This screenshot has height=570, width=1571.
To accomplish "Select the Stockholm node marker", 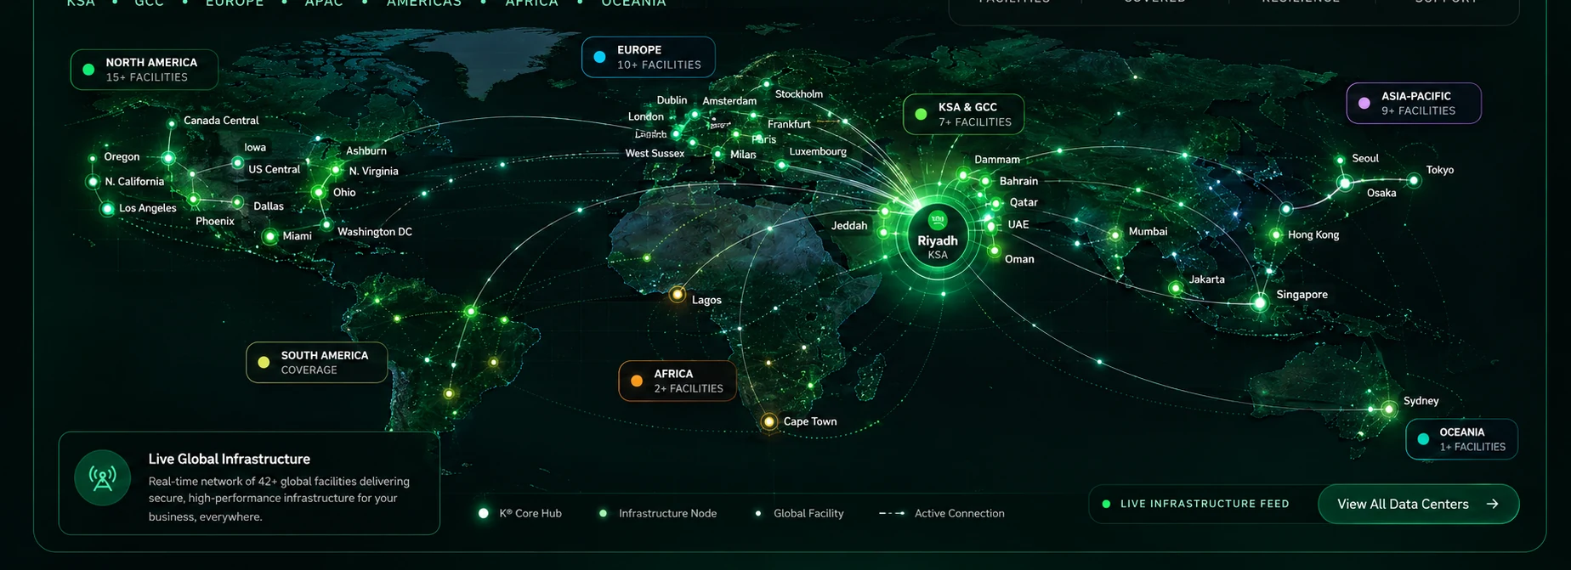I will (x=766, y=84).
